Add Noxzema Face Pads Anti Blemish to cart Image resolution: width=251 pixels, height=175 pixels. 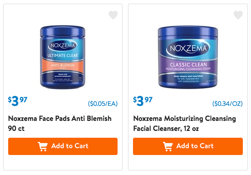63,146
